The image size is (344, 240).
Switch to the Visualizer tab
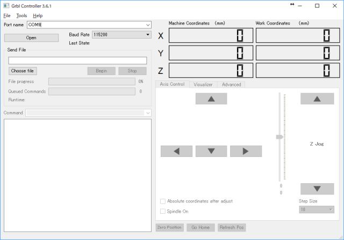[203, 84]
